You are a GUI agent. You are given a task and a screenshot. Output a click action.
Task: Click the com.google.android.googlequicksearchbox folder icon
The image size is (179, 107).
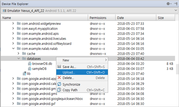click(x=19, y=99)
